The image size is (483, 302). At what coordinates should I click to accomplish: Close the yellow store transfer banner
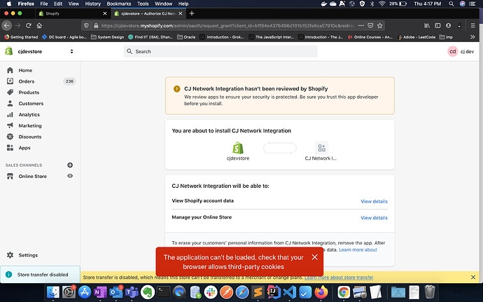[473, 277]
